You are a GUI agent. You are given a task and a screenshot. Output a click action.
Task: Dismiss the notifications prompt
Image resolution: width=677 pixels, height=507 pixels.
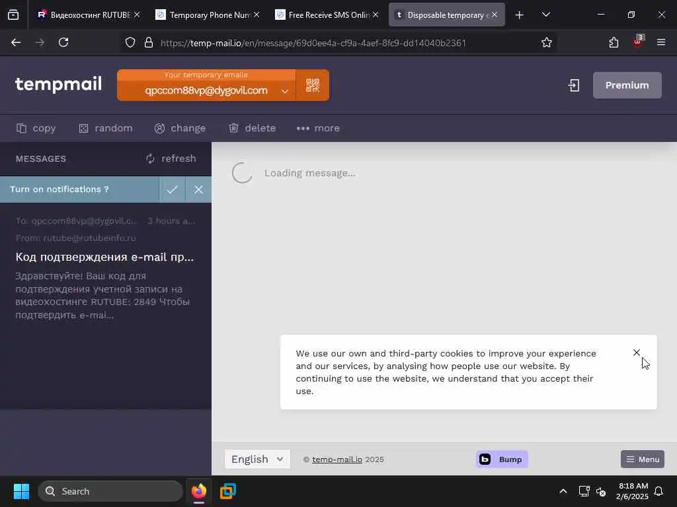[198, 189]
